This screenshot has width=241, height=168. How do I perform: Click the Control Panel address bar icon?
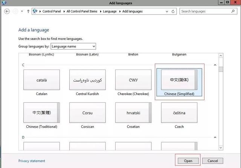(x=36, y=11)
